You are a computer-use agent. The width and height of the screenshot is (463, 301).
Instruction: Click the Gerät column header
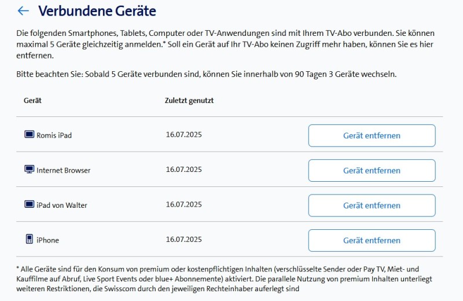click(x=32, y=101)
